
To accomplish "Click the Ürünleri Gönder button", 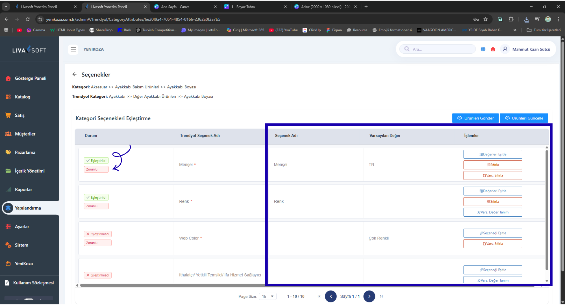I will click(475, 118).
